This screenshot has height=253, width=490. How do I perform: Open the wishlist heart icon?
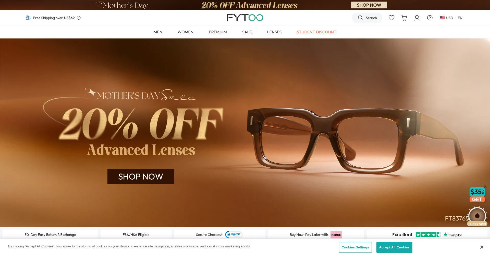(391, 18)
